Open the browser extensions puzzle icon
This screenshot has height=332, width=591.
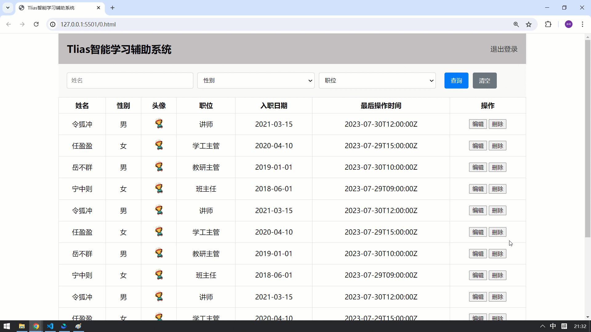tap(548, 24)
